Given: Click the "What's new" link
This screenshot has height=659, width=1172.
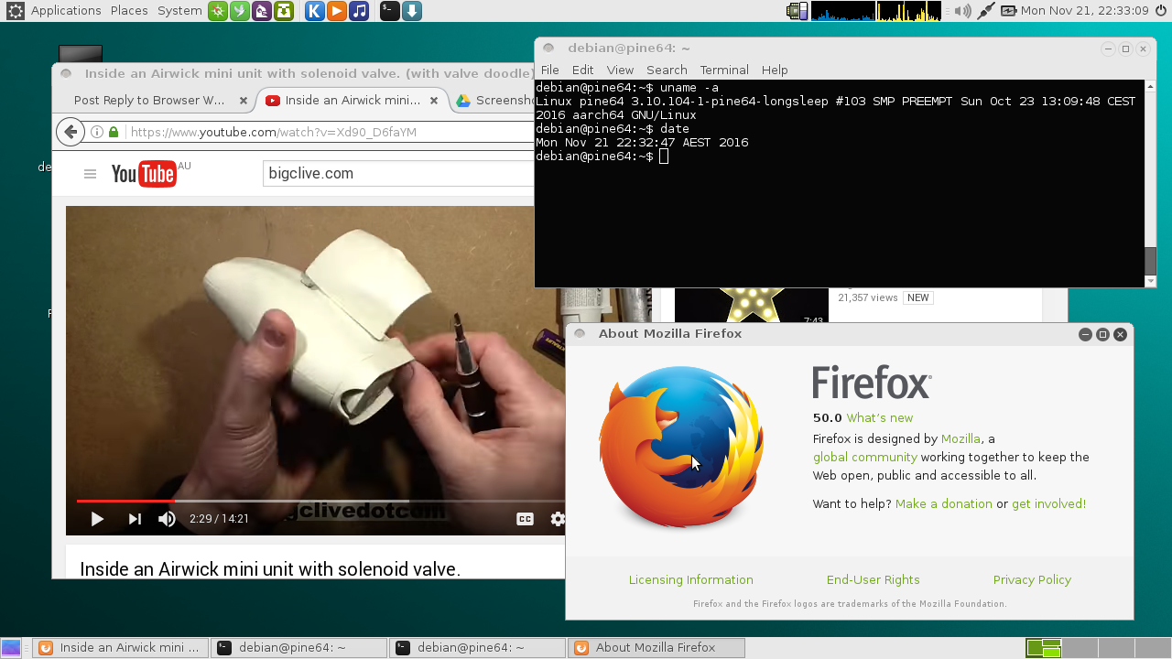Looking at the screenshot, I should click(x=879, y=417).
